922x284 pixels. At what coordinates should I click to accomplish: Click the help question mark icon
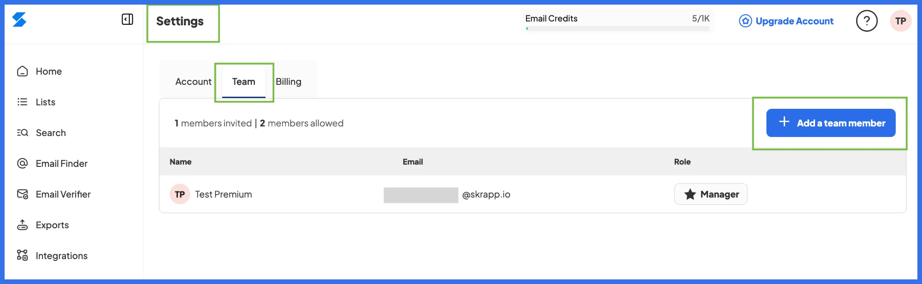click(867, 21)
